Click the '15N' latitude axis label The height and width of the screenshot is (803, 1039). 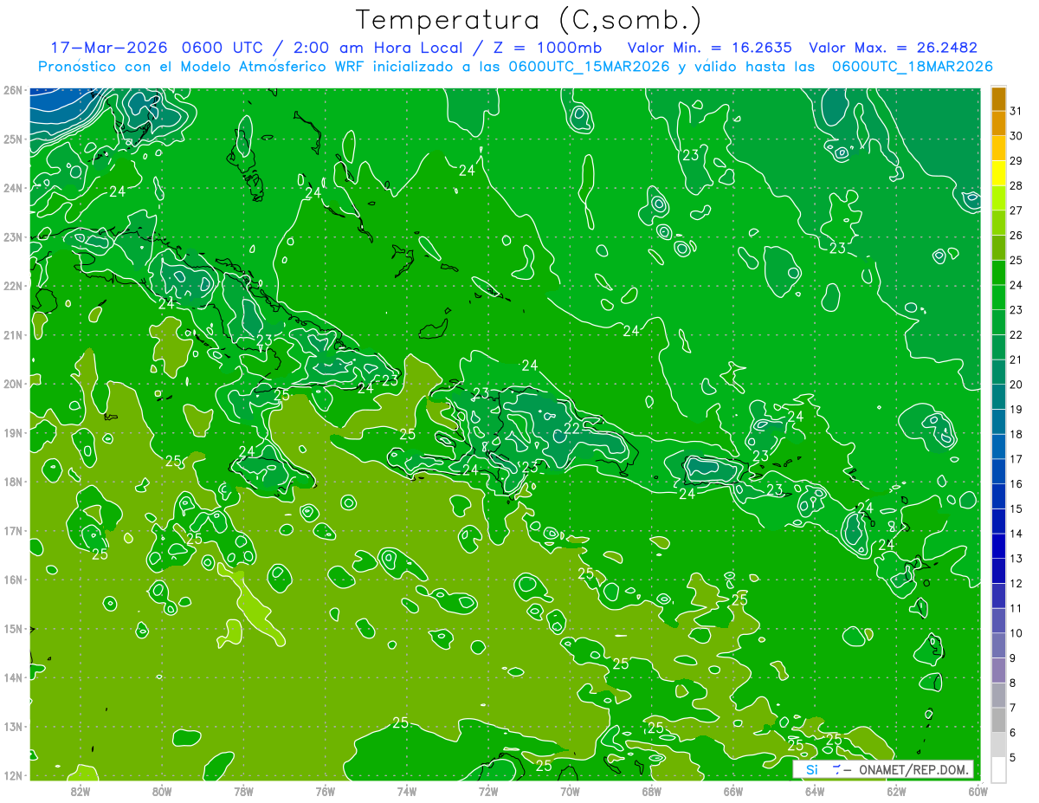[12, 629]
